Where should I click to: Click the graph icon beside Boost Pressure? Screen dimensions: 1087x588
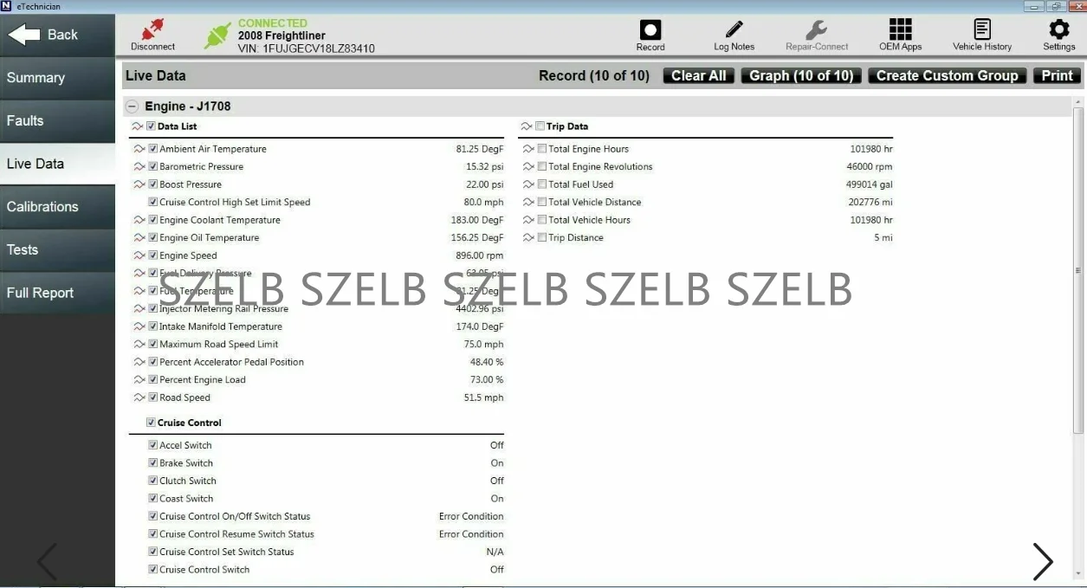139,184
